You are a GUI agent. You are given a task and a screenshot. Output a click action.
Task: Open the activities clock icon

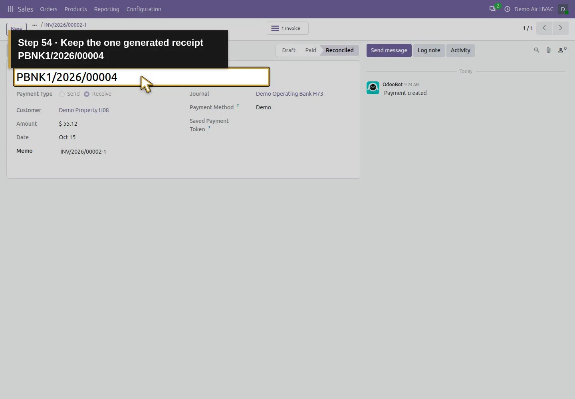click(507, 9)
